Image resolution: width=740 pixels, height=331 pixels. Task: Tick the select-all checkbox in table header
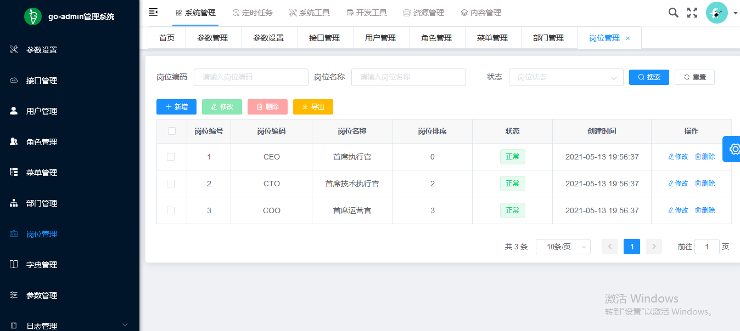pos(172,131)
